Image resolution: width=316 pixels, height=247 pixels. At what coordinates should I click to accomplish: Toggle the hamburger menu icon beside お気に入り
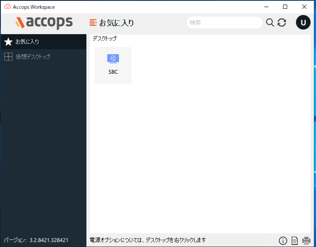click(x=93, y=22)
